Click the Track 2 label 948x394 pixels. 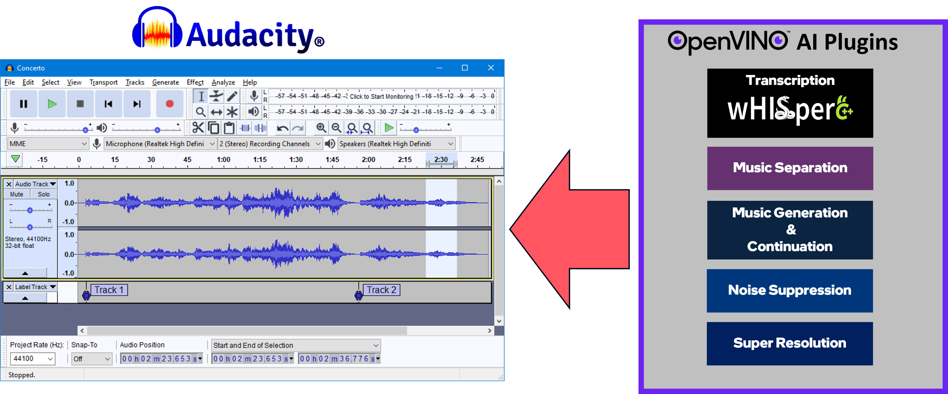tap(382, 290)
